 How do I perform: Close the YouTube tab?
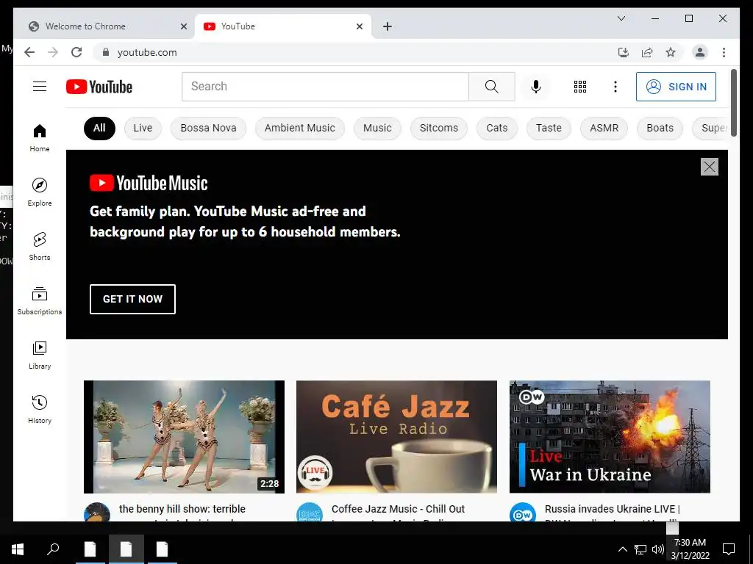pyautogui.click(x=359, y=26)
